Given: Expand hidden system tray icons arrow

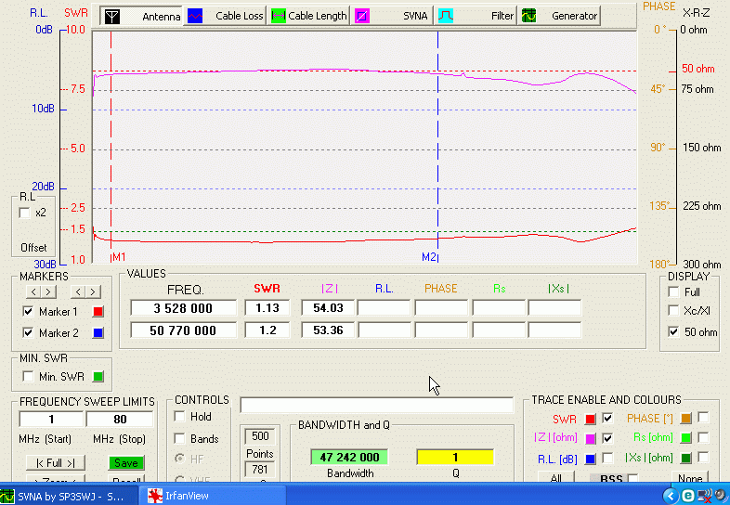Looking at the screenshot, I should [x=670, y=497].
